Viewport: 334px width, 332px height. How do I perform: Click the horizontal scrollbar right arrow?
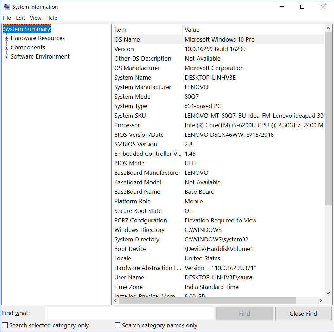click(321, 301)
